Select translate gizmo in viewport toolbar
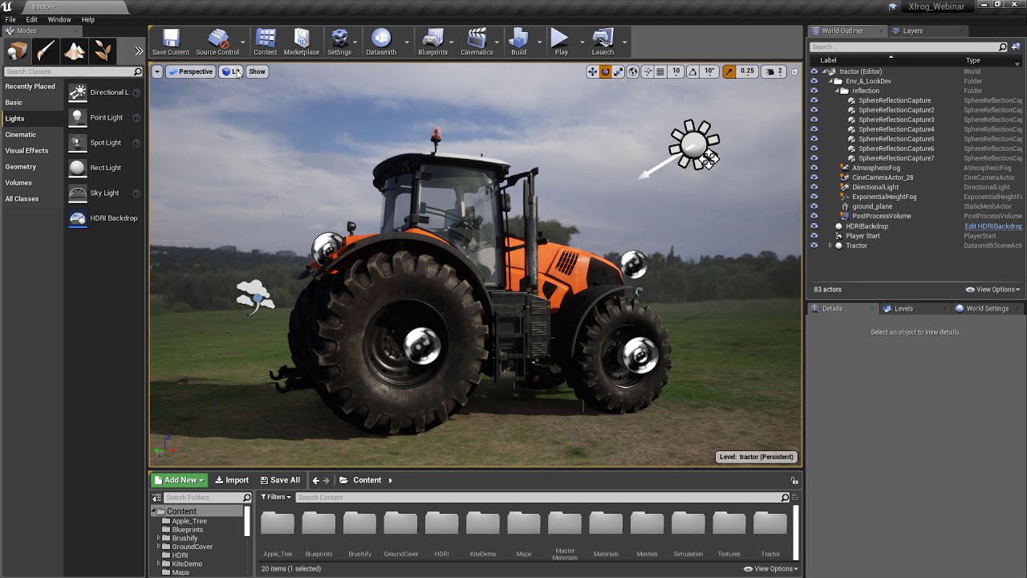 click(x=592, y=71)
